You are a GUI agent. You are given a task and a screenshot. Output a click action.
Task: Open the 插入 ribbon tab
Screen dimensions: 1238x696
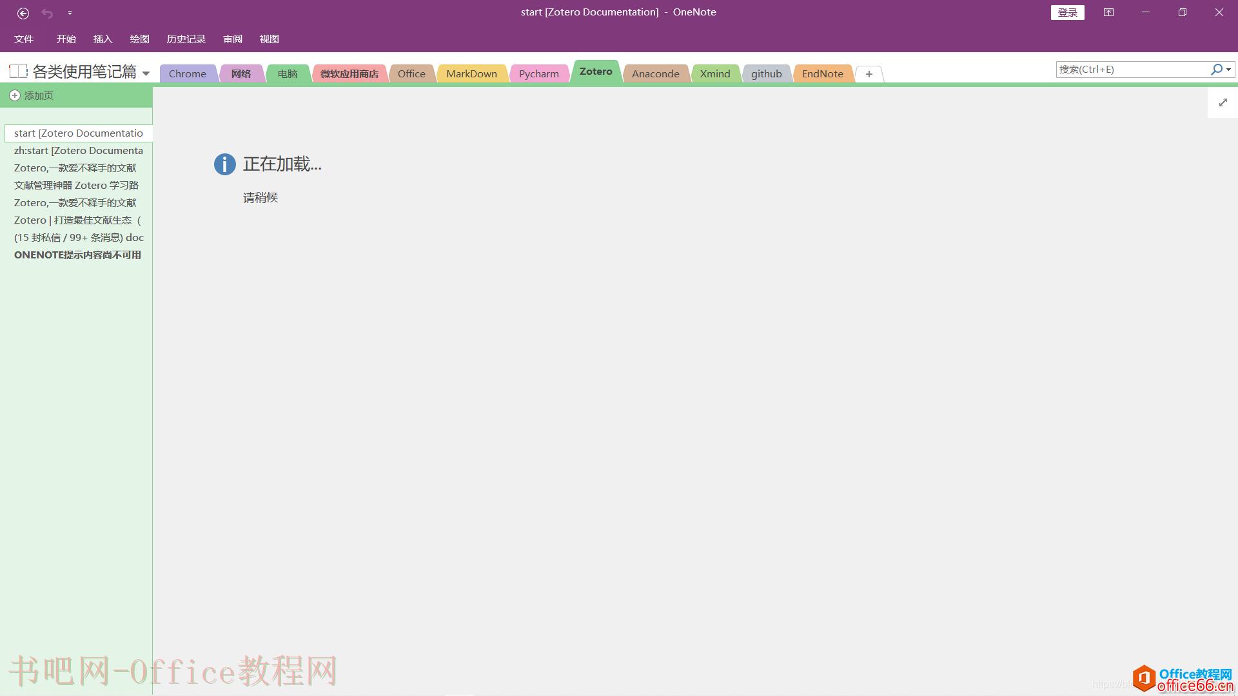coord(103,39)
